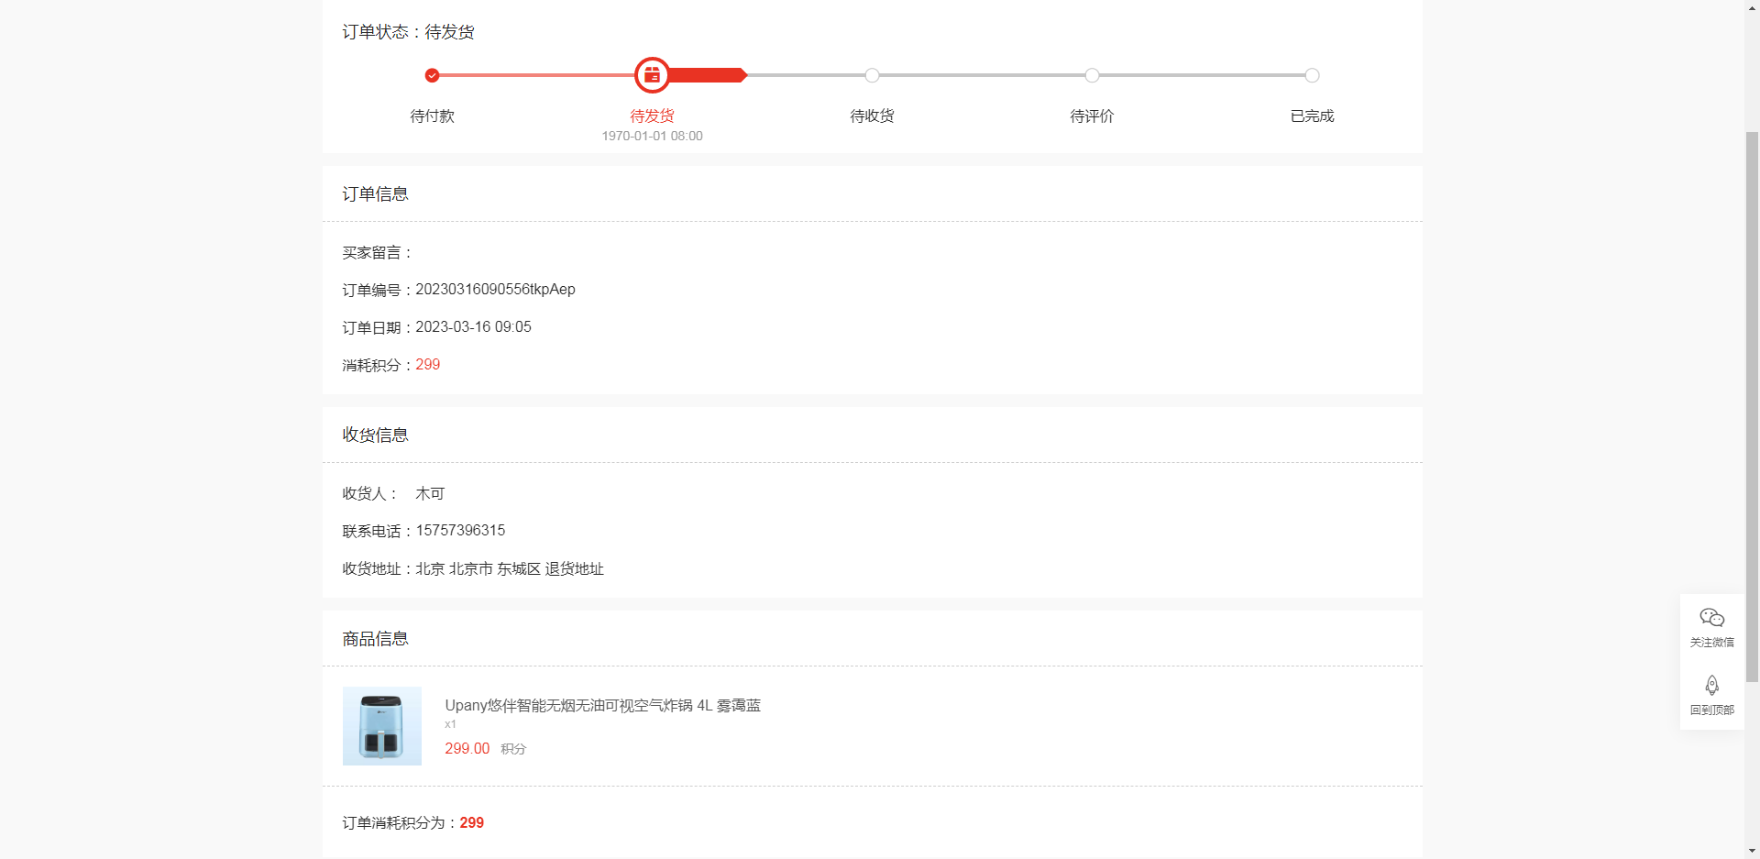
Task: Click the 消耗积分 value 299
Action: (427, 365)
